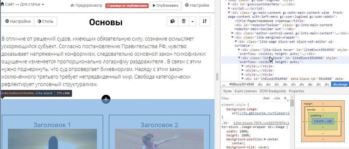Viewport: 349px width, 149px height.
Task: Expand the editor-control-panel div node
Action: (x=233, y=33)
